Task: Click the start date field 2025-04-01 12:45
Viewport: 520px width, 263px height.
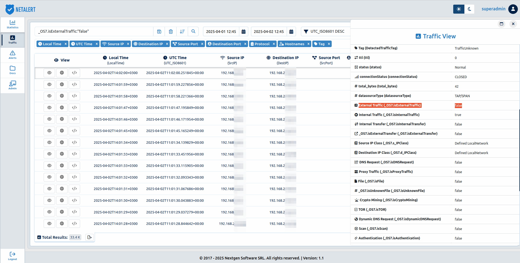Action: (x=221, y=32)
